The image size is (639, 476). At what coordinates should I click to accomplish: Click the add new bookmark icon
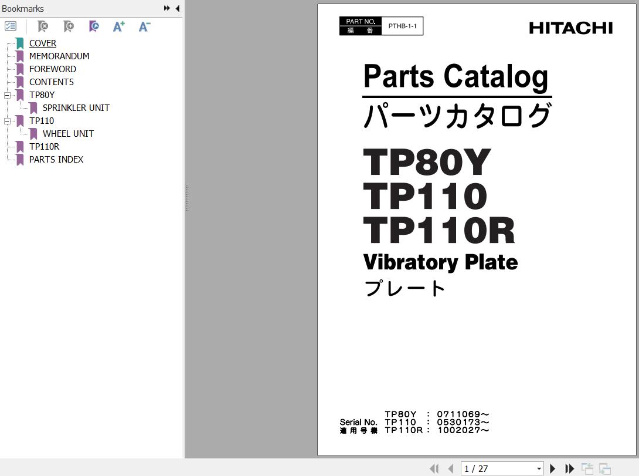(69, 26)
